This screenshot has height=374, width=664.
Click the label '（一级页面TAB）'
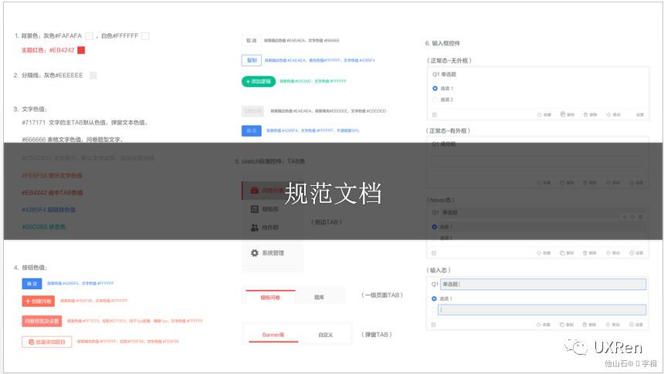tap(382, 295)
